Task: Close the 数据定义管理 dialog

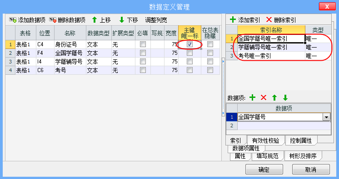Action: point(327,6)
